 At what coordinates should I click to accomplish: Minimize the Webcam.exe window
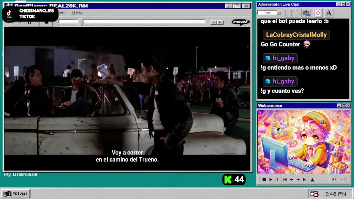pyautogui.click(x=339, y=106)
